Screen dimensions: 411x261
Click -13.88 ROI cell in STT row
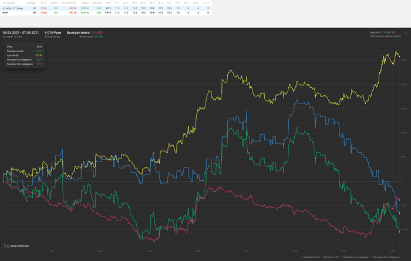(x=43, y=8)
